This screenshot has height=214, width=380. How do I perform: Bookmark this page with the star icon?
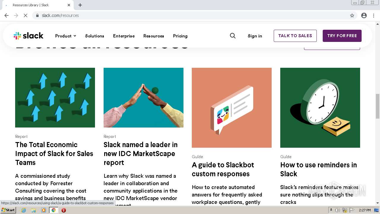tap(352, 15)
